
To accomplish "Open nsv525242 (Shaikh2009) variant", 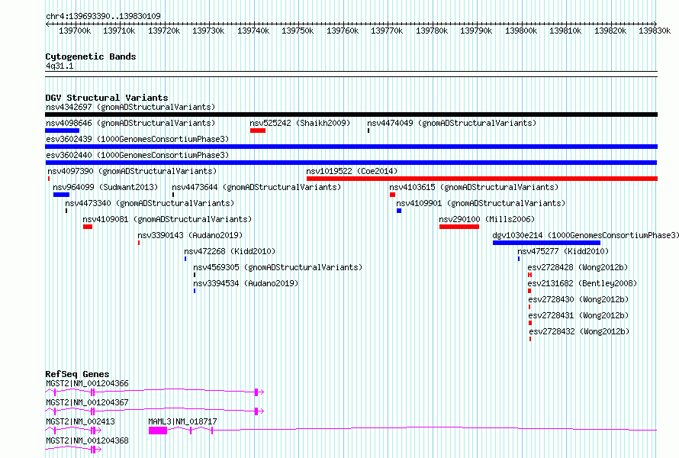I will [300, 123].
